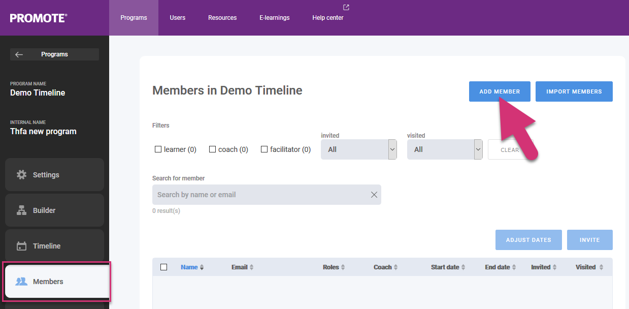
Task: Focus the Search by name or email field
Action: (259, 195)
